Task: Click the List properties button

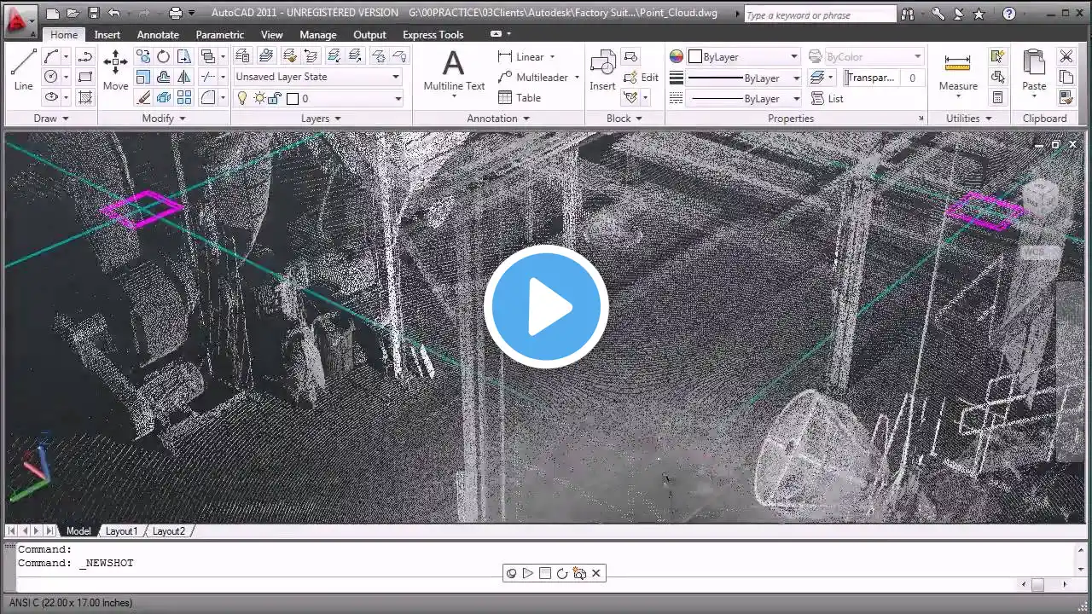Action: (828, 98)
